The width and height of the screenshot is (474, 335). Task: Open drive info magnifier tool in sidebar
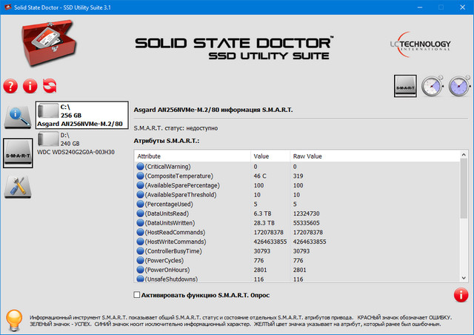pos(18,116)
